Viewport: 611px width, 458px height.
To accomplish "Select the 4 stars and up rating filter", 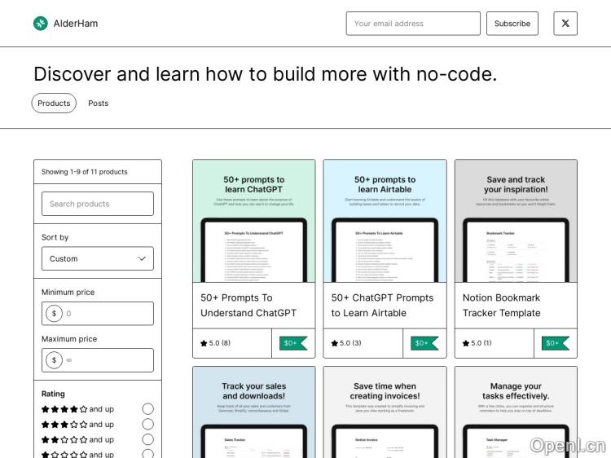I will click(147, 409).
